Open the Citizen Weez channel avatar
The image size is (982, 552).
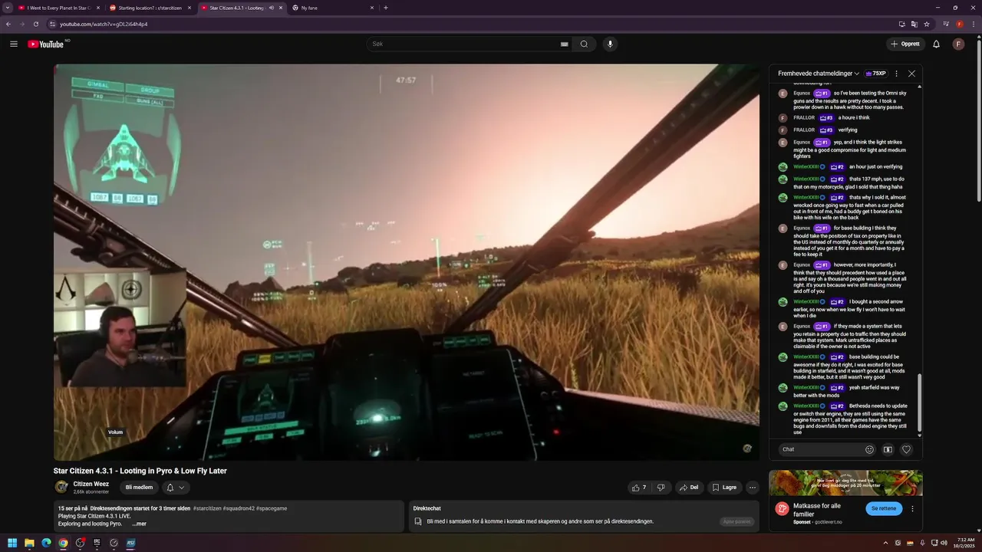pyautogui.click(x=61, y=487)
